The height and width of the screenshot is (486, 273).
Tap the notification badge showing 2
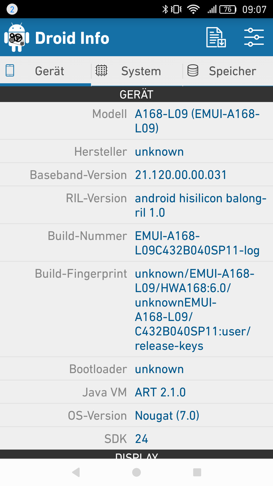click(x=12, y=9)
